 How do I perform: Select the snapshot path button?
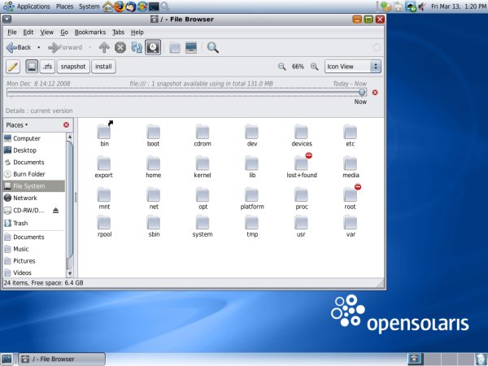73,67
